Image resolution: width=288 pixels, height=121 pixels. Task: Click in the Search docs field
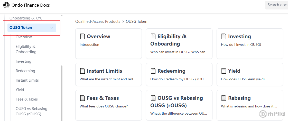pyautogui.click(x=277, y=5)
